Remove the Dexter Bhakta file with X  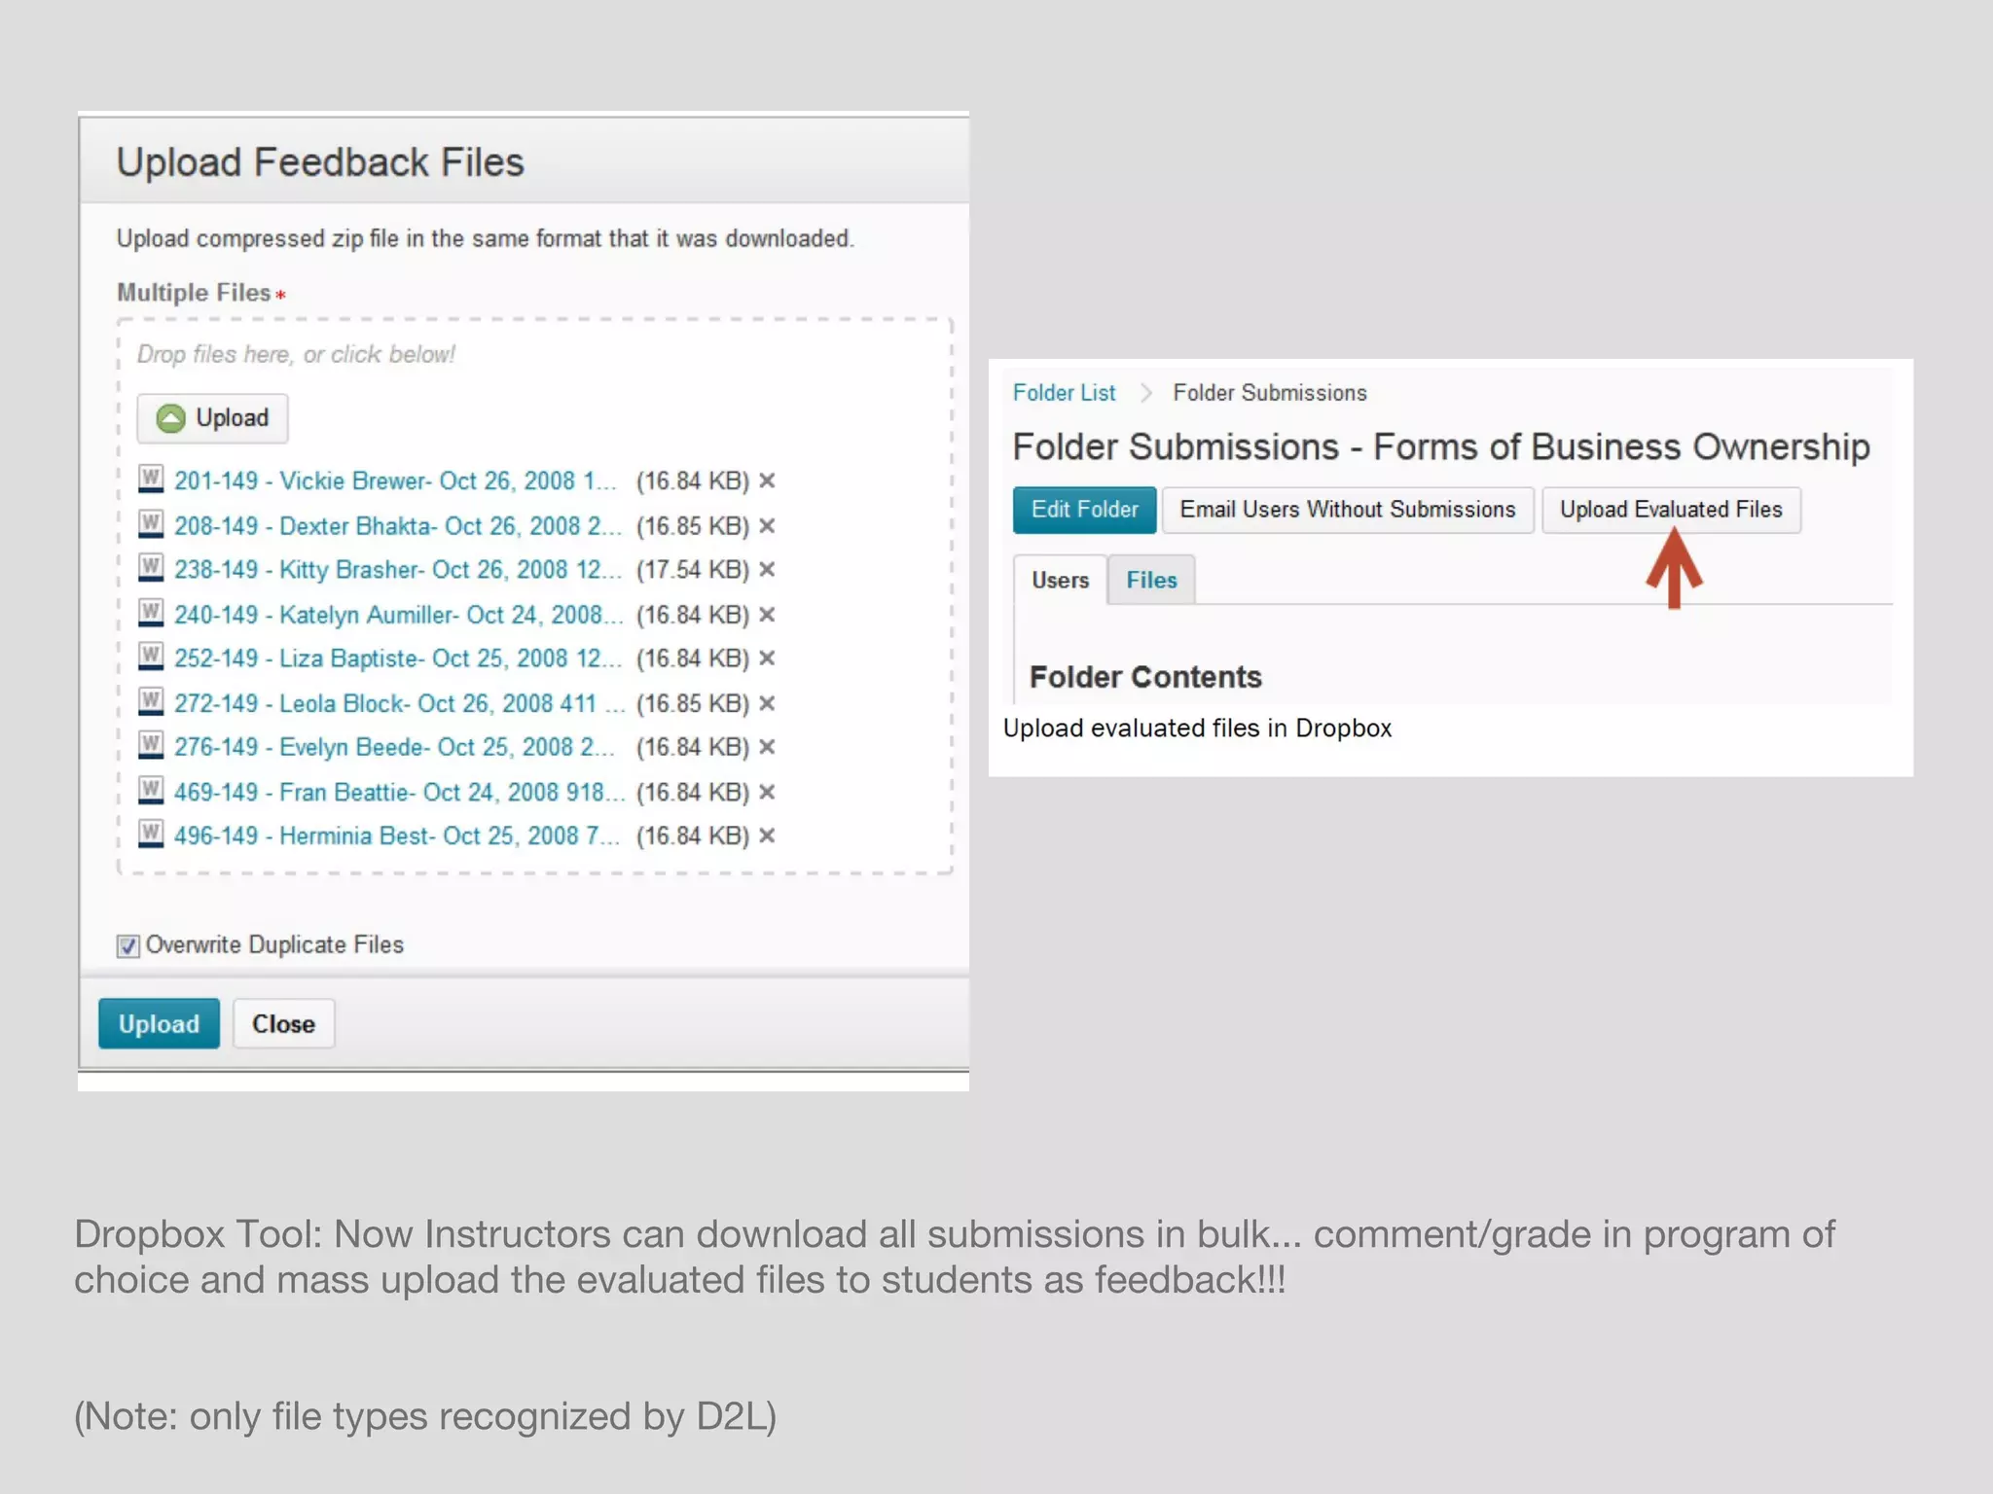pos(767,525)
